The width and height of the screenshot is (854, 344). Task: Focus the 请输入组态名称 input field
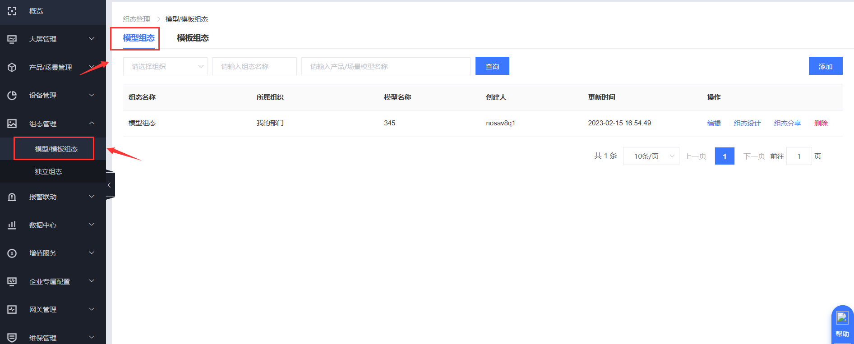[254, 66]
